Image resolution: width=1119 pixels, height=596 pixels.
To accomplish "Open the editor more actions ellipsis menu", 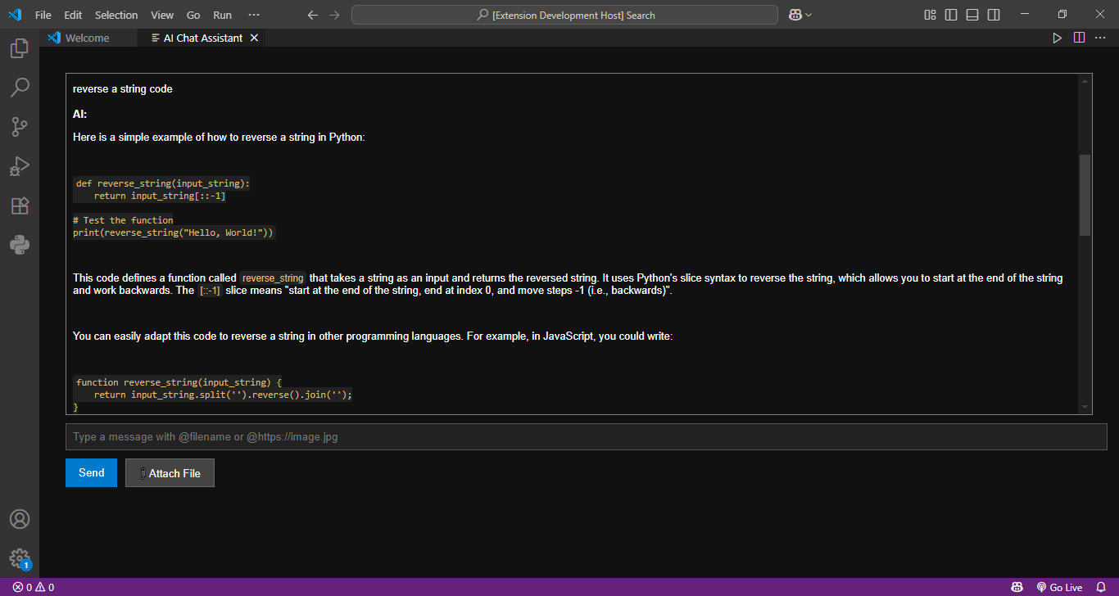I will pos(1101,37).
